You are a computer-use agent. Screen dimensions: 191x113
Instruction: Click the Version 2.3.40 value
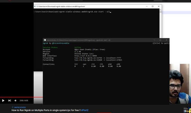[x=78, y=52]
